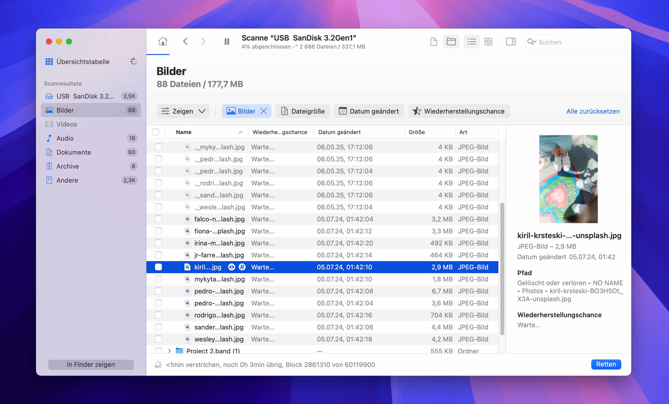
Task: Open the Datum geändert filter
Action: pos(369,111)
